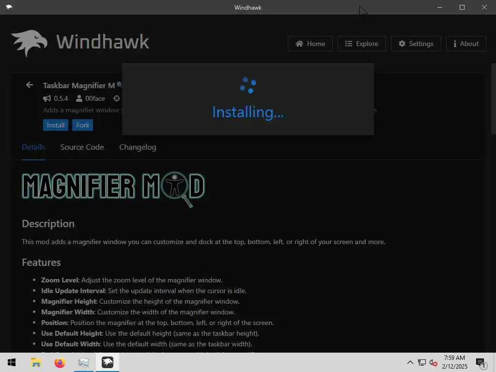Image resolution: width=496 pixels, height=372 pixels.
Task: Click the 'Zoom Level' feature line
Action: [132, 280]
